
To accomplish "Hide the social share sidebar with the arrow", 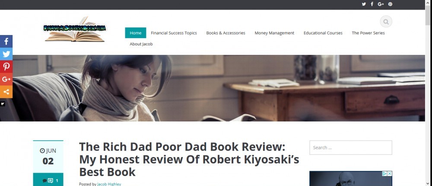I will tap(3, 104).
